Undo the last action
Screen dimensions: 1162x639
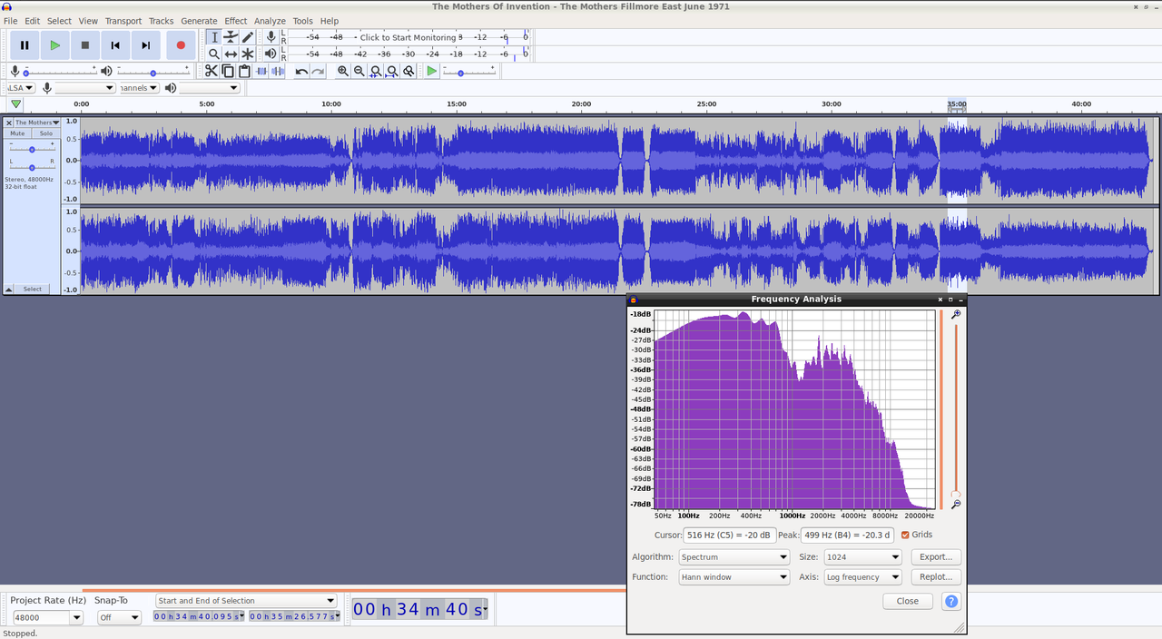pyautogui.click(x=301, y=71)
